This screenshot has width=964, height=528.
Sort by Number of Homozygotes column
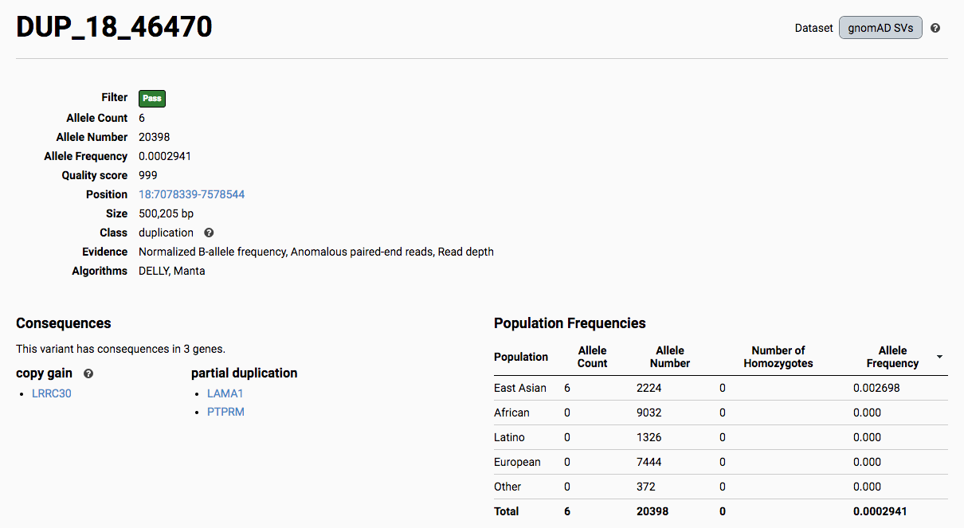[x=778, y=357]
